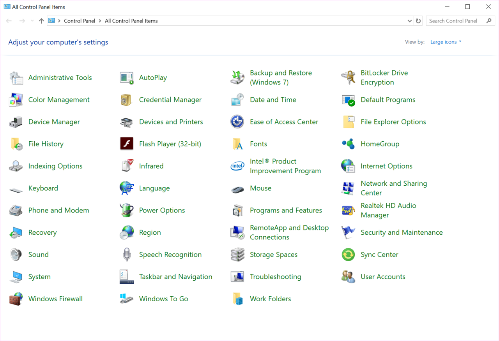Expand the chevron before Control Panel breadcrumb
Screen dimensions: 499x341
tap(59, 21)
